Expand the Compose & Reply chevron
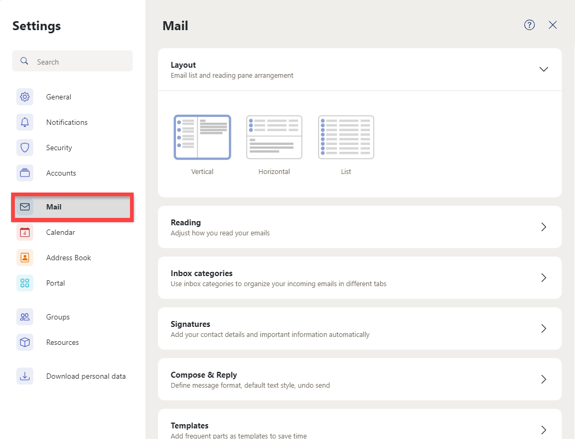This screenshot has height=439, width=575. pos(543,379)
